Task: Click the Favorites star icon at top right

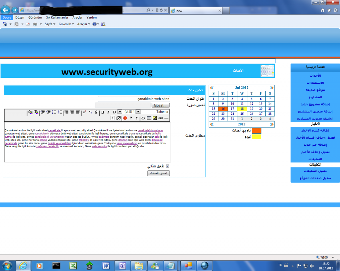Action: (x=329, y=10)
